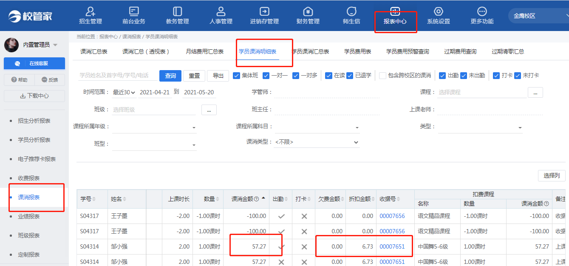
Task: Open 反馈 feedback button
Action: [50, 80]
